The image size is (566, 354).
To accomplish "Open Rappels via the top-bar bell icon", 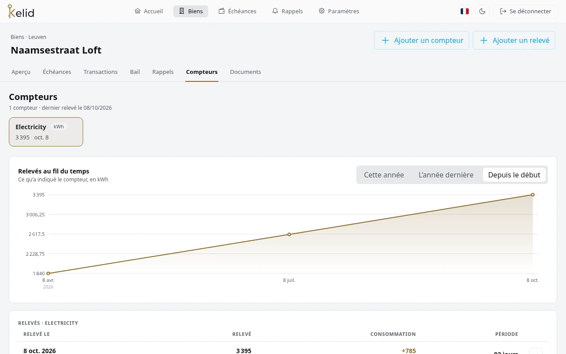I will point(287,11).
